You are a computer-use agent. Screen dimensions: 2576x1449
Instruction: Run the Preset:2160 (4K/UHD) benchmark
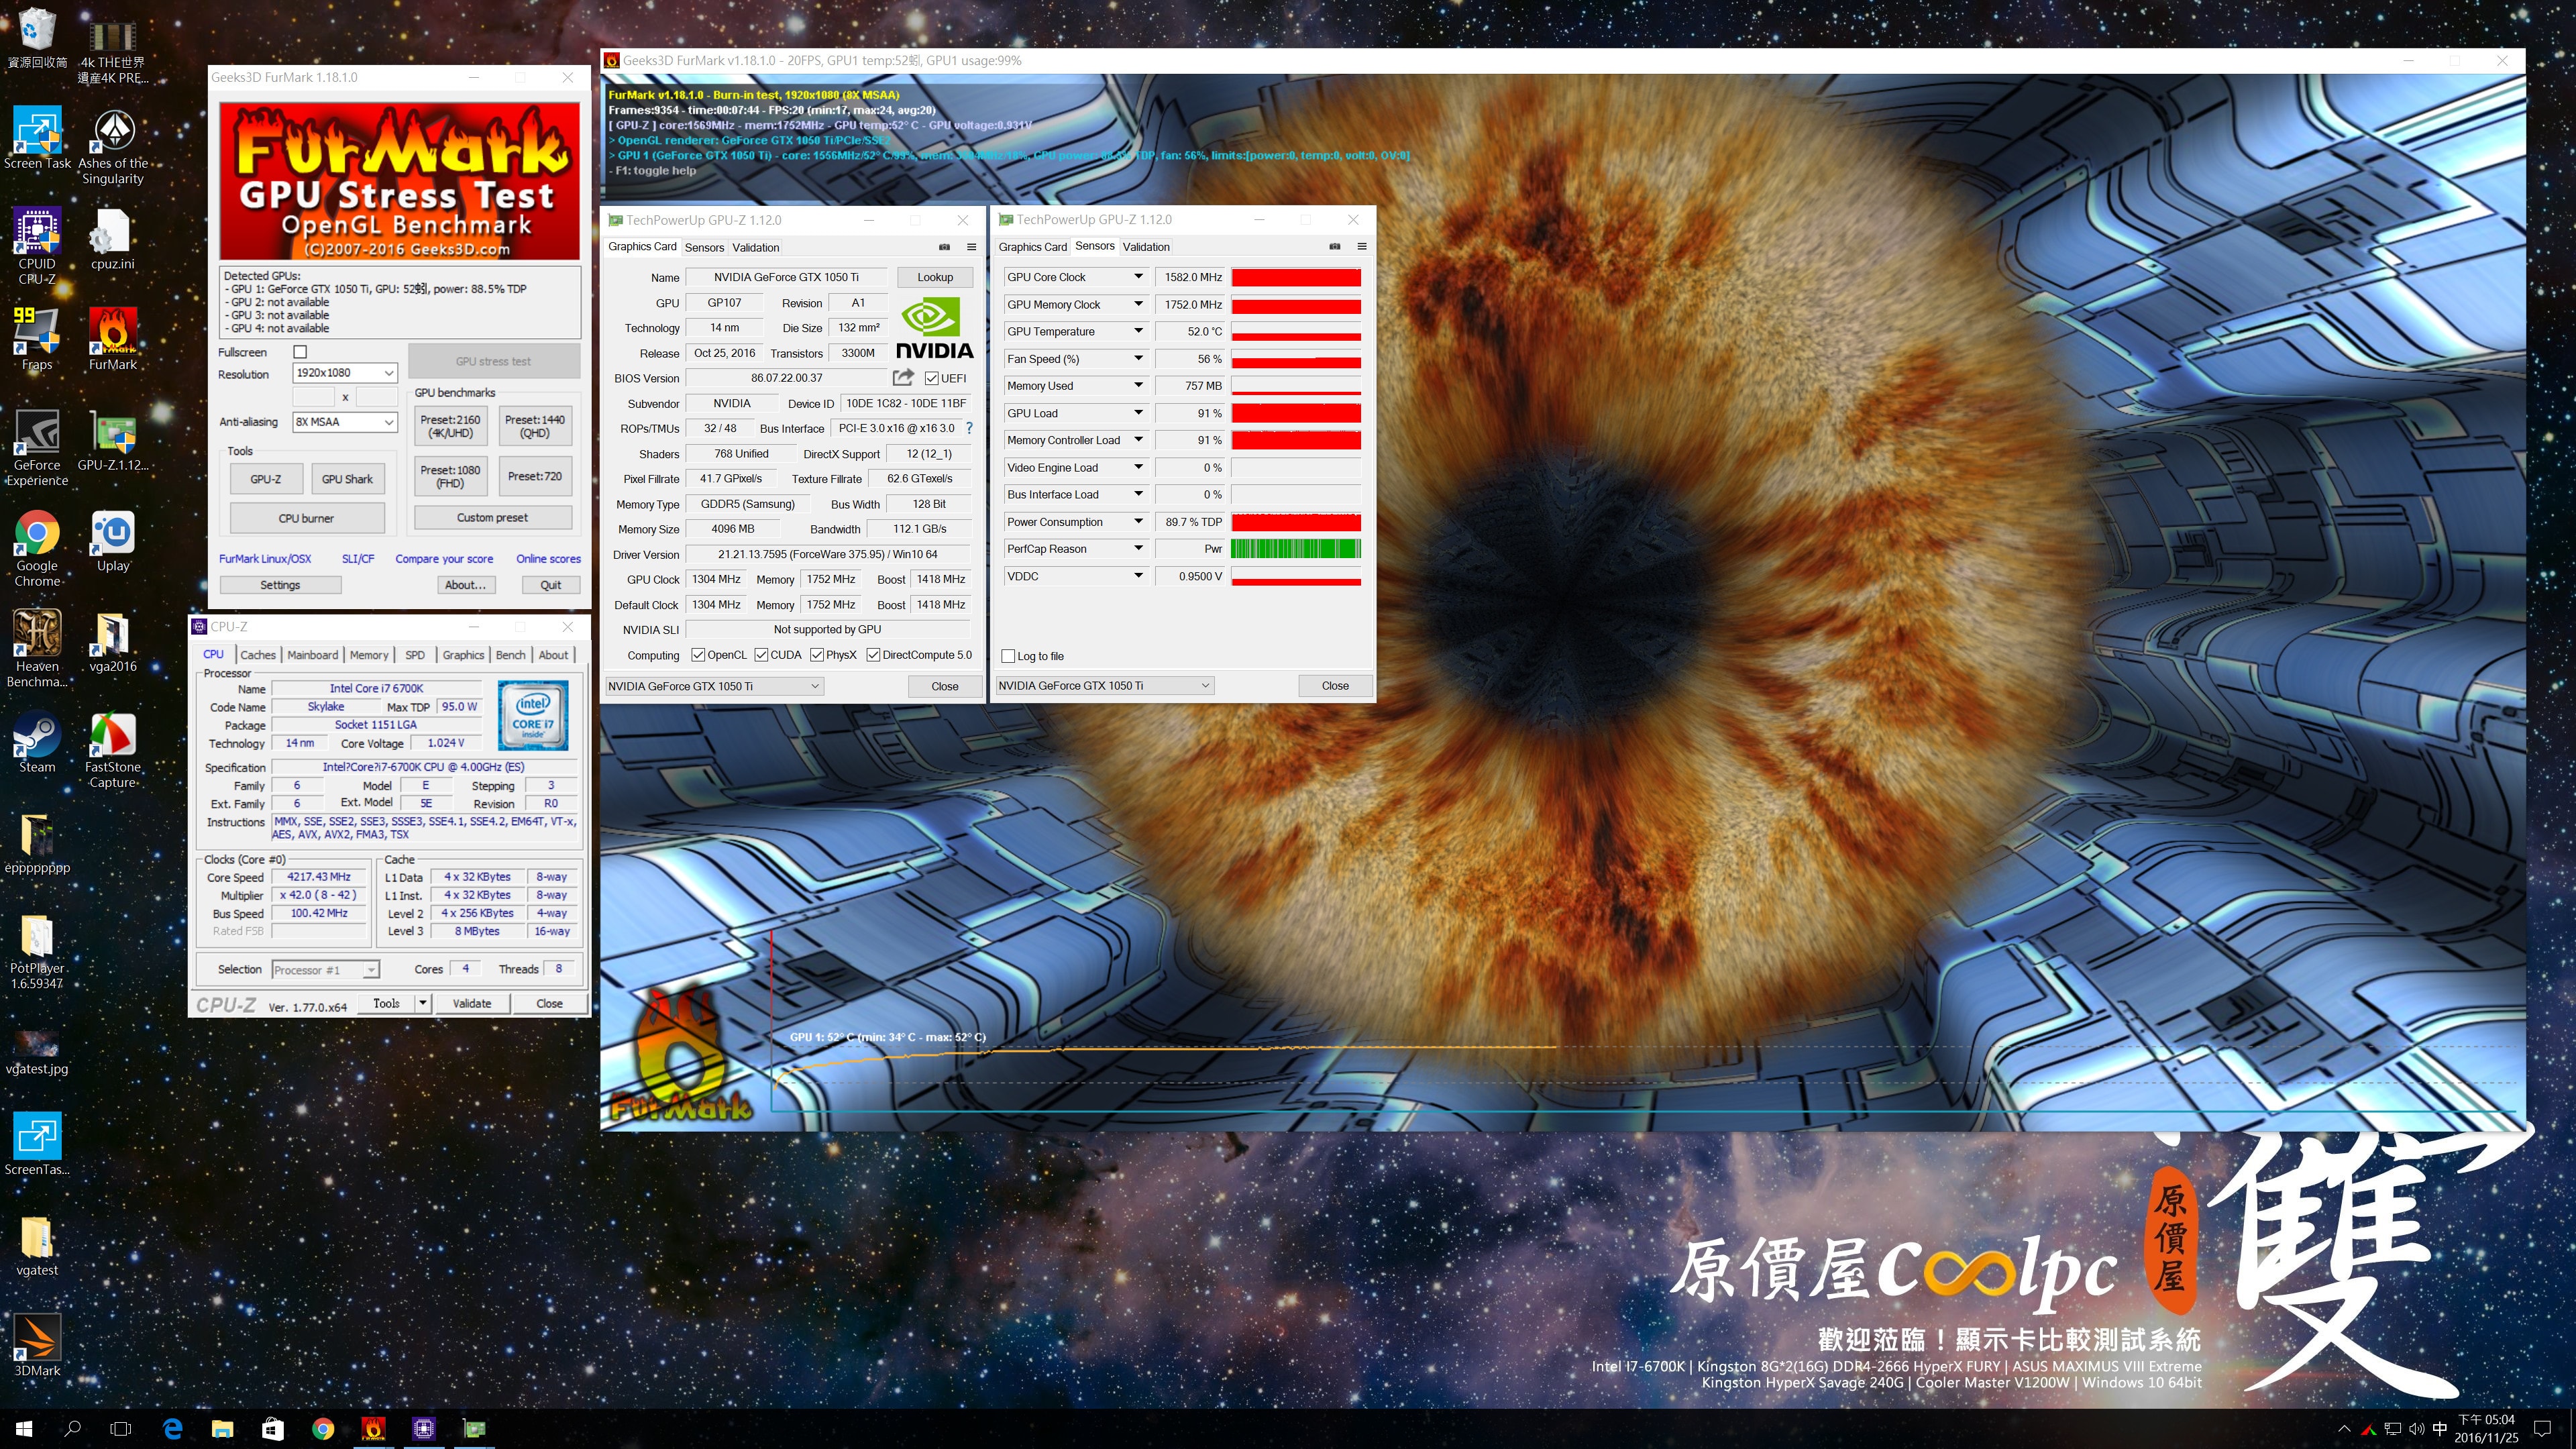pos(450,426)
